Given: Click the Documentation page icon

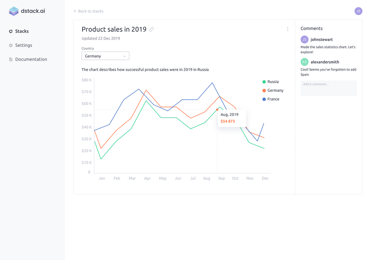Looking at the screenshot, I should click(x=11, y=59).
